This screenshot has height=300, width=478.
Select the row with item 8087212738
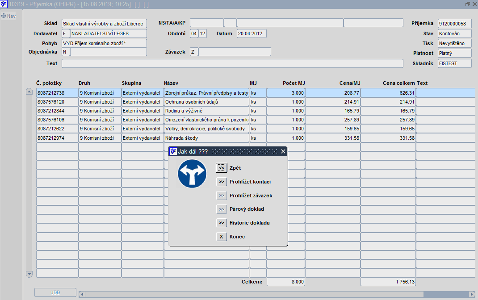point(57,93)
